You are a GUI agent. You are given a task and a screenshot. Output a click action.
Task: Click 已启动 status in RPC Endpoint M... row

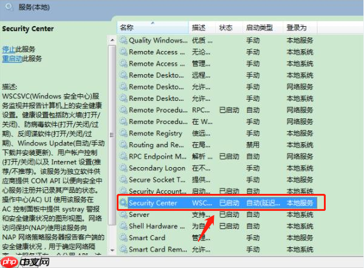[x=229, y=156]
